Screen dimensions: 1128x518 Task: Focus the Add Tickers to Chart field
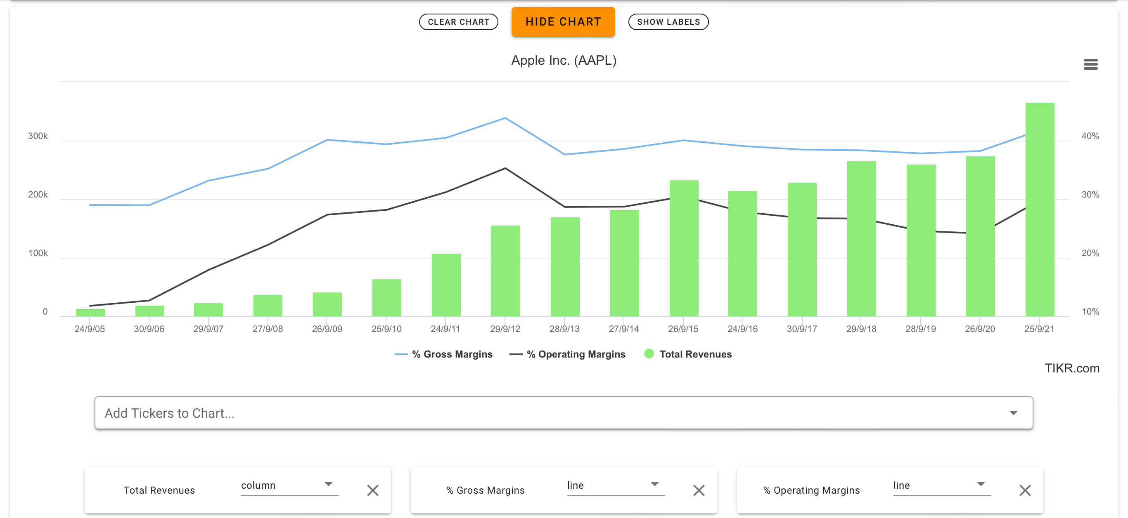click(564, 413)
